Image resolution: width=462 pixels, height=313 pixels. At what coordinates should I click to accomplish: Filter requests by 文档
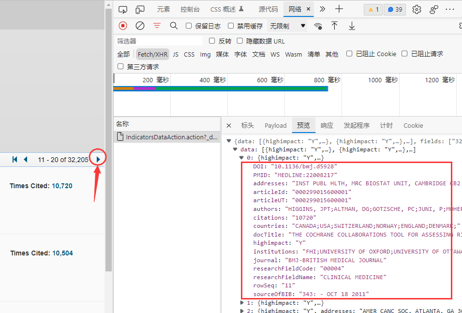[258, 54]
